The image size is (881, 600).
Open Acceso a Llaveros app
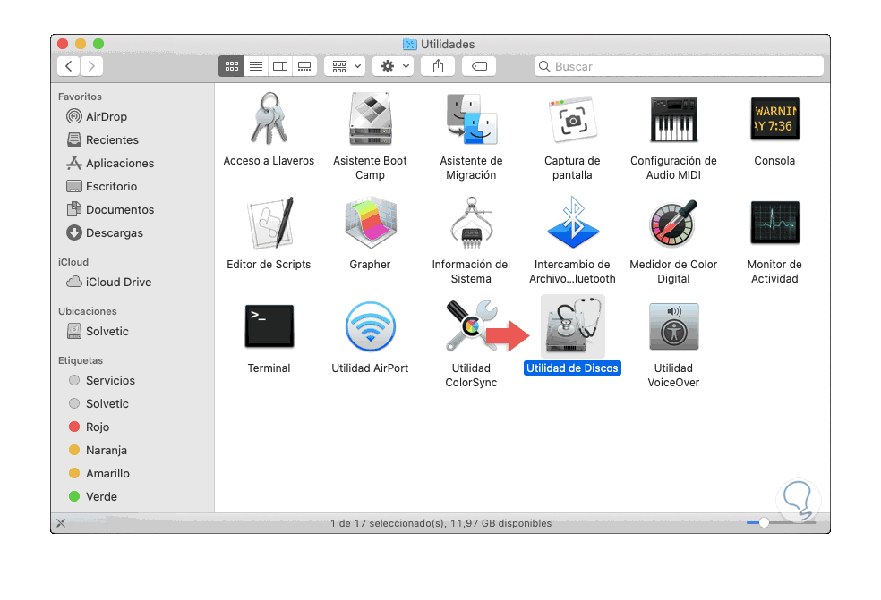click(x=269, y=119)
